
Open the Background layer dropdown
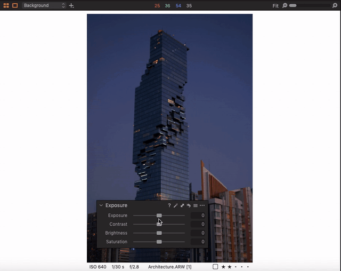[x=44, y=5]
